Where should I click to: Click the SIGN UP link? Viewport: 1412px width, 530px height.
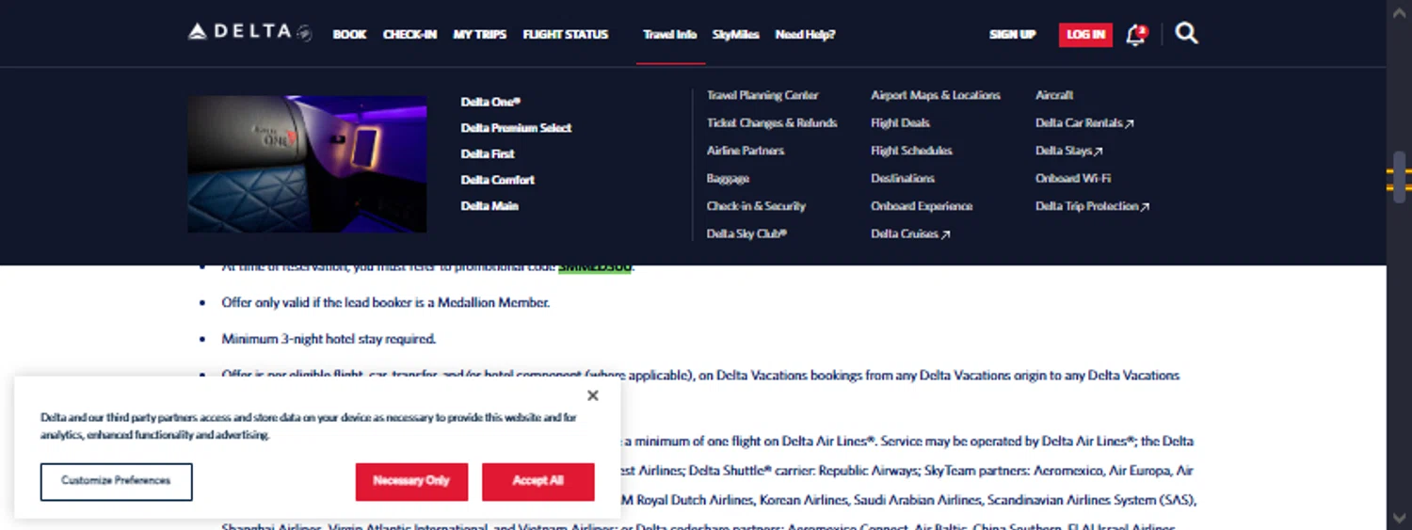tap(1012, 34)
